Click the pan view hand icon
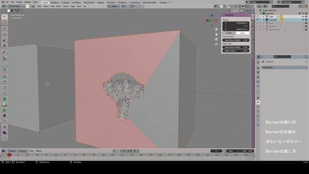The height and width of the screenshot is (174, 309). [x=216, y=34]
